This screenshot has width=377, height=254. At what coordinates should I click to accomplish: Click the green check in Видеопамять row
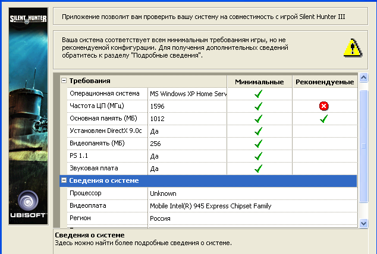[x=259, y=144]
